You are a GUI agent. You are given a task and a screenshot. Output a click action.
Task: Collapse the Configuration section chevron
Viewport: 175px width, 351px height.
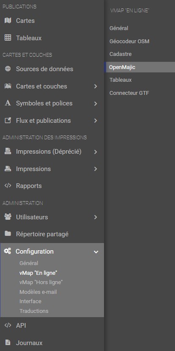[x=96, y=252]
